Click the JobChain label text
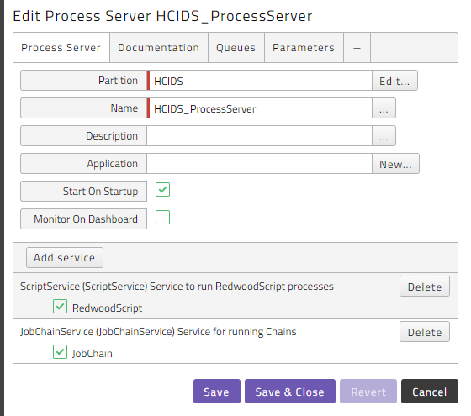The width and height of the screenshot is (471, 416). tap(93, 354)
